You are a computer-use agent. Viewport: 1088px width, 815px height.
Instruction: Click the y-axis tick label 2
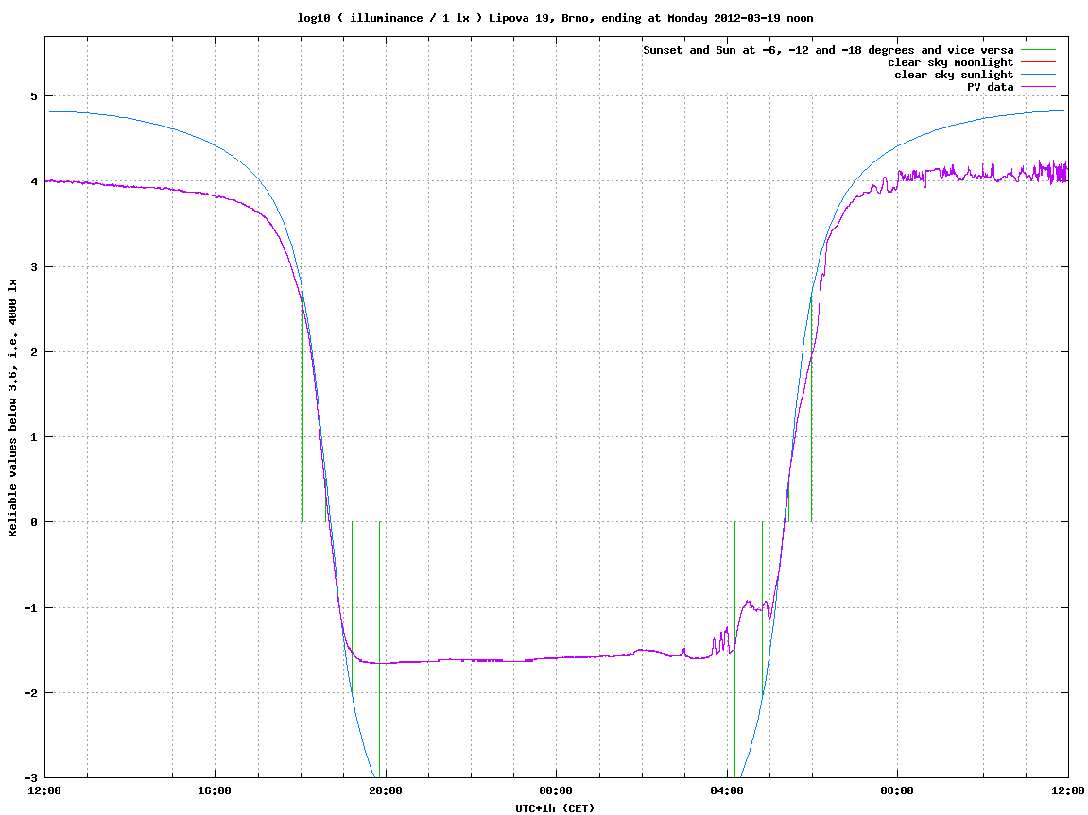[33, 352]
